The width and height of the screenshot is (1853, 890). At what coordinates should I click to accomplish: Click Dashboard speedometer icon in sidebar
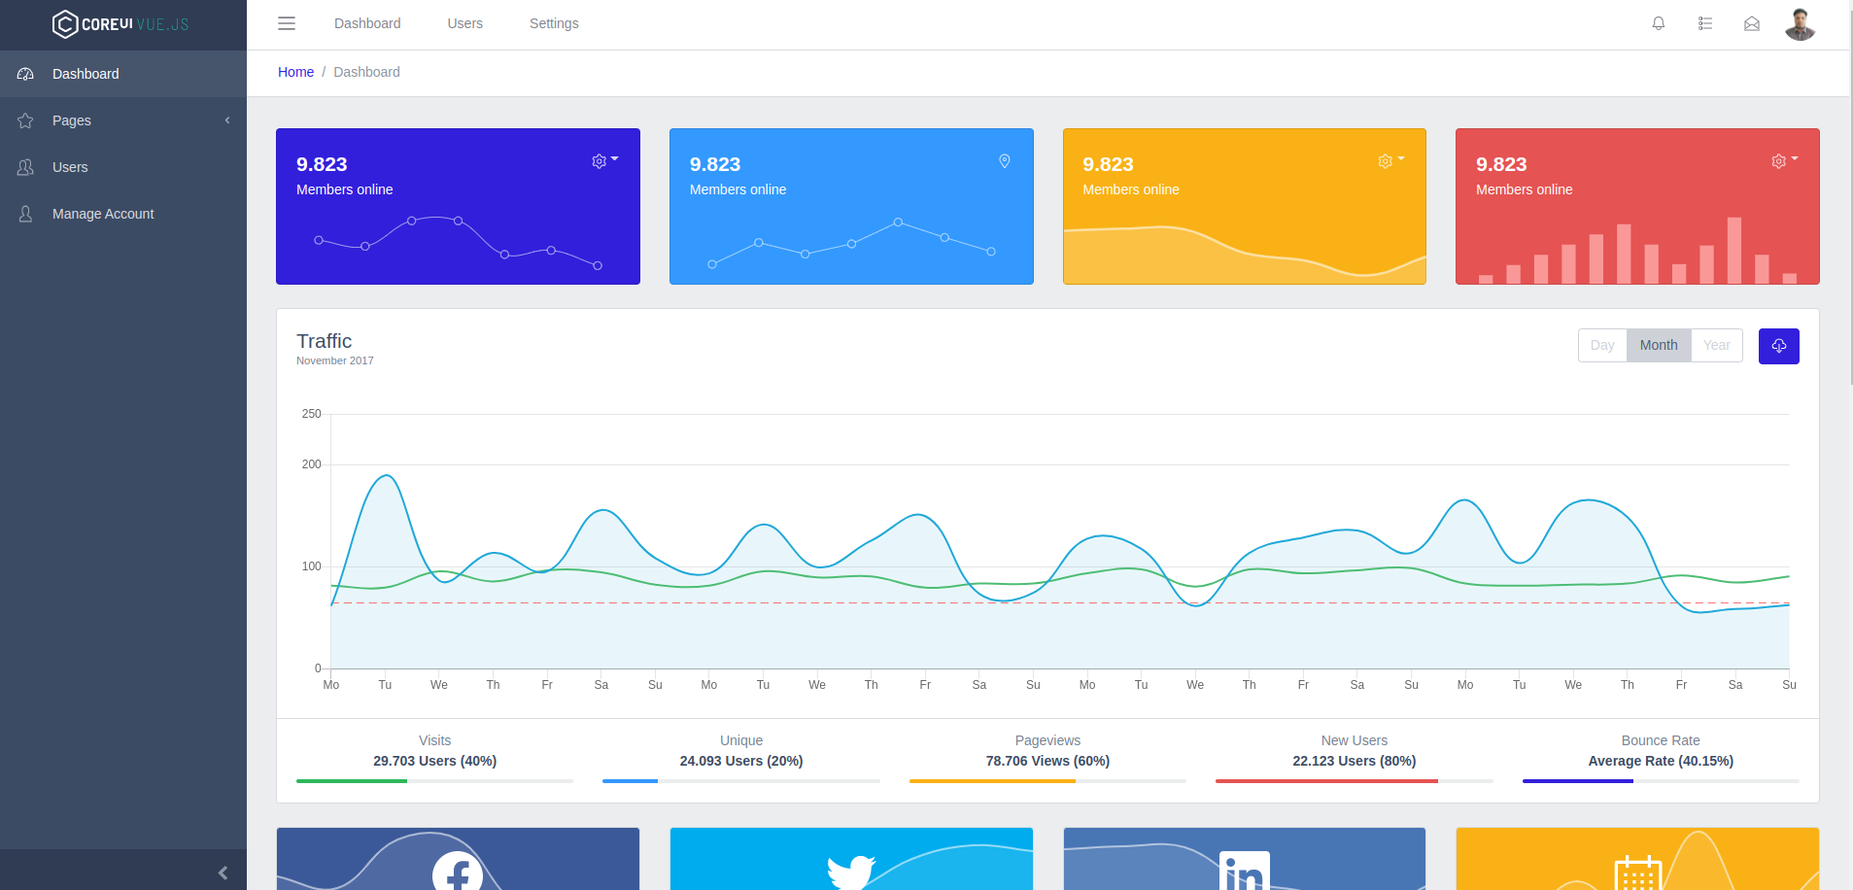click(x=26, y=74)
